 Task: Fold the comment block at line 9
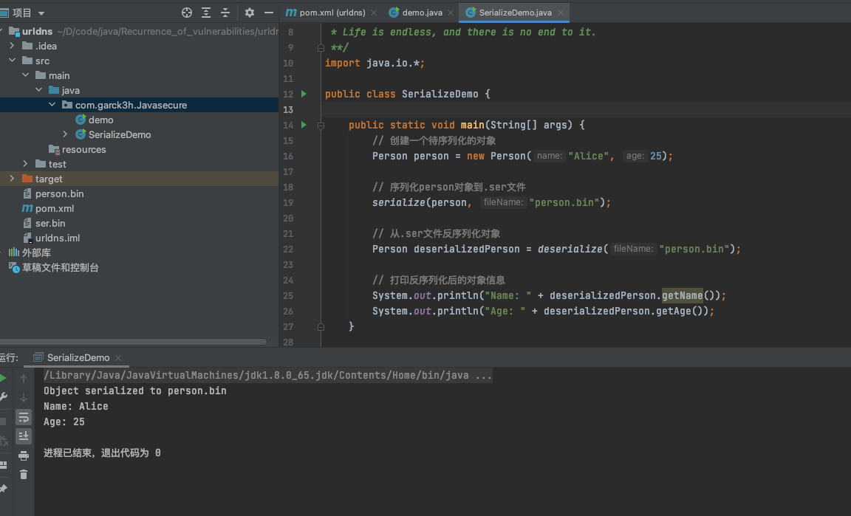tap(321, 48)
